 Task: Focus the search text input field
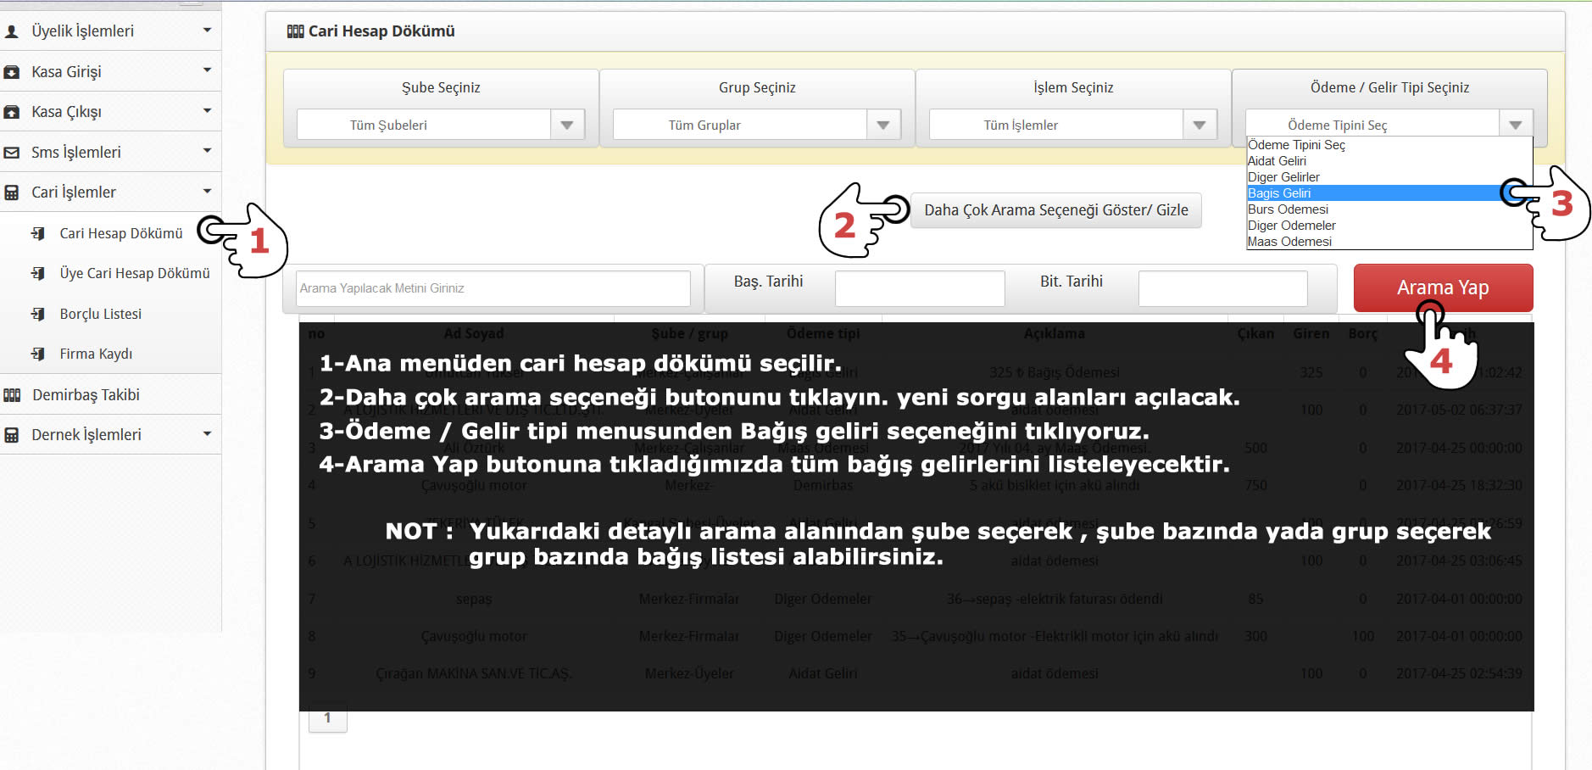point(493,288)
